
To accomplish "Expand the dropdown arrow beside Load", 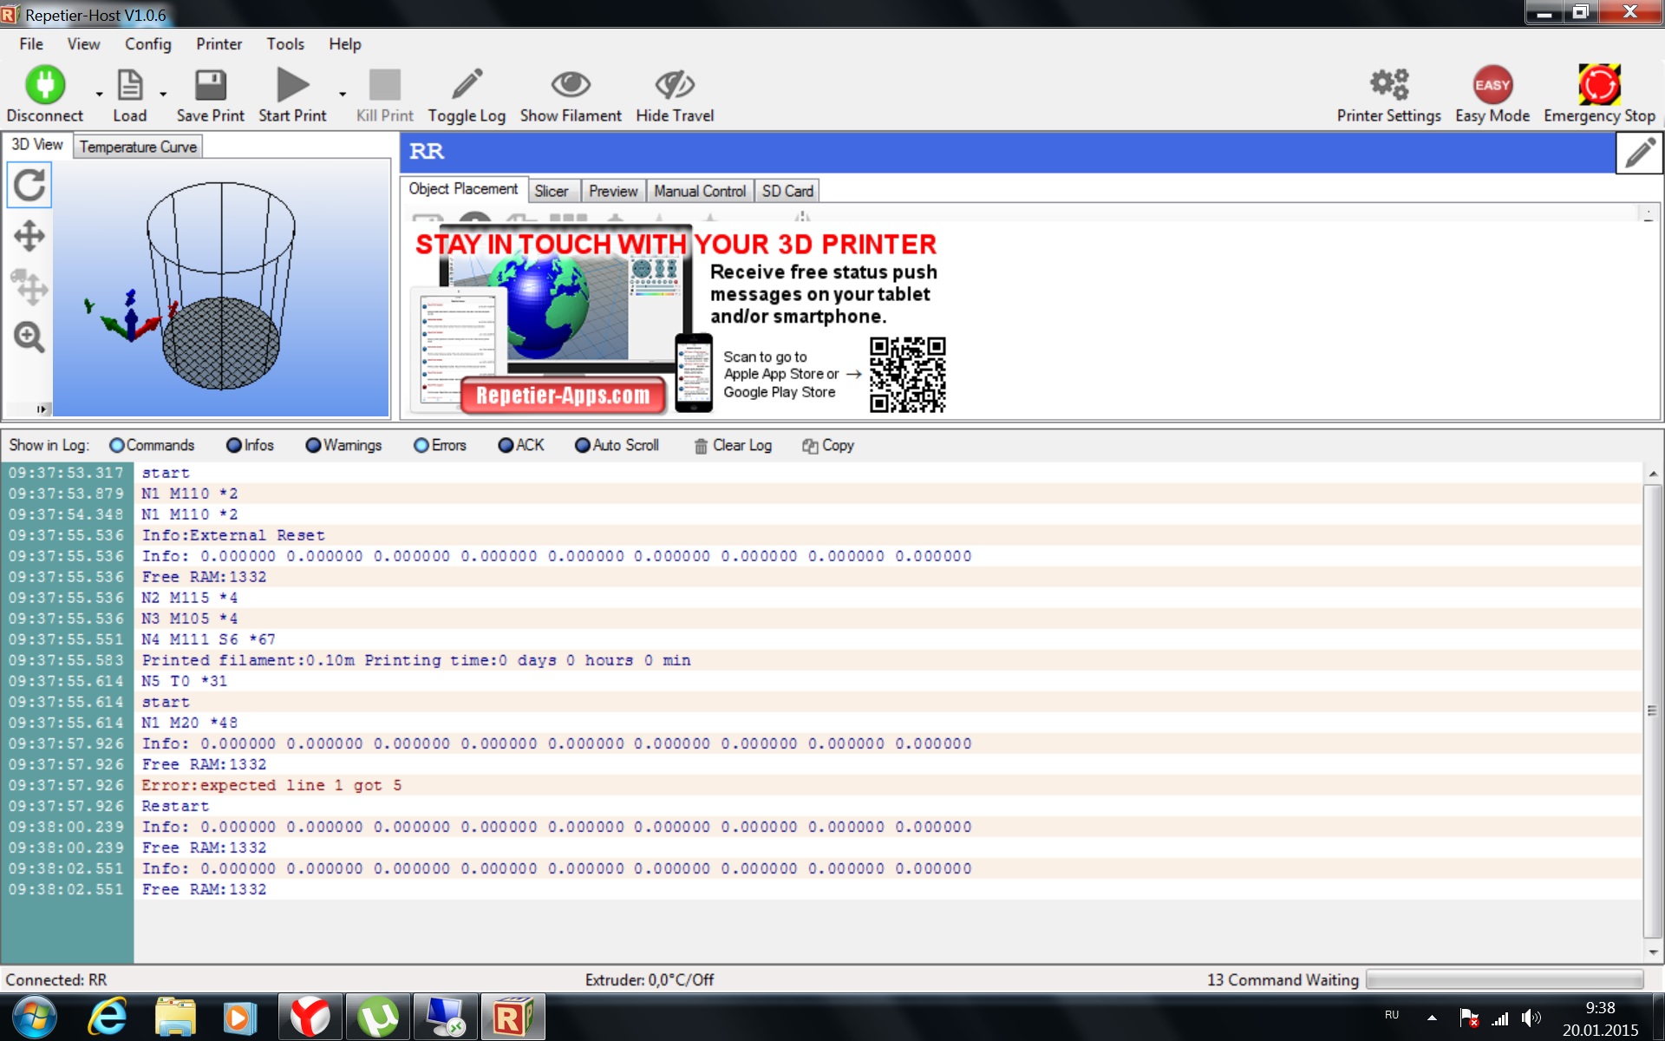I will 163,94.
